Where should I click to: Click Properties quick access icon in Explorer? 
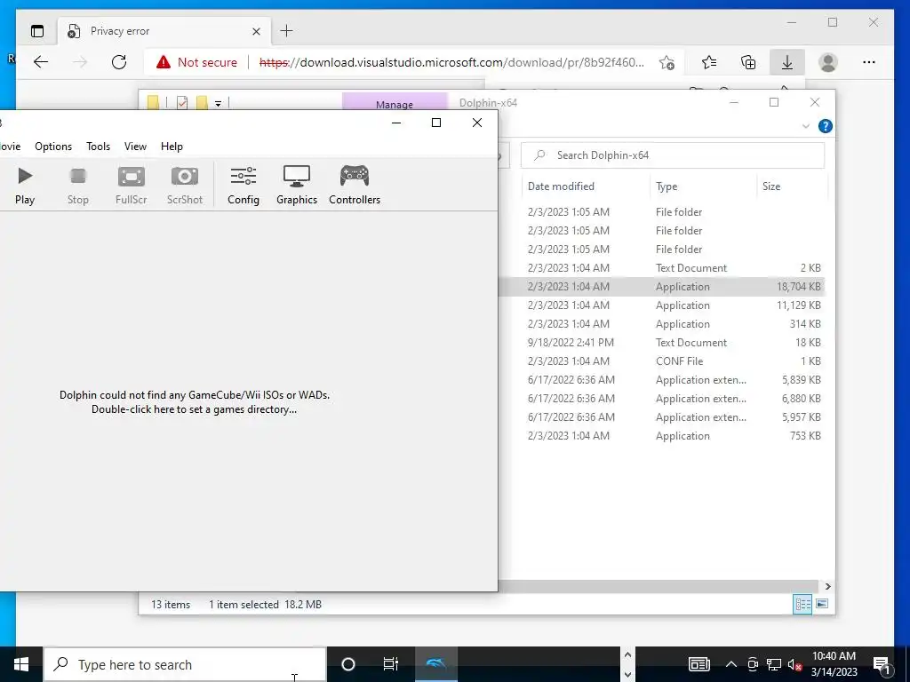(182, 103)
